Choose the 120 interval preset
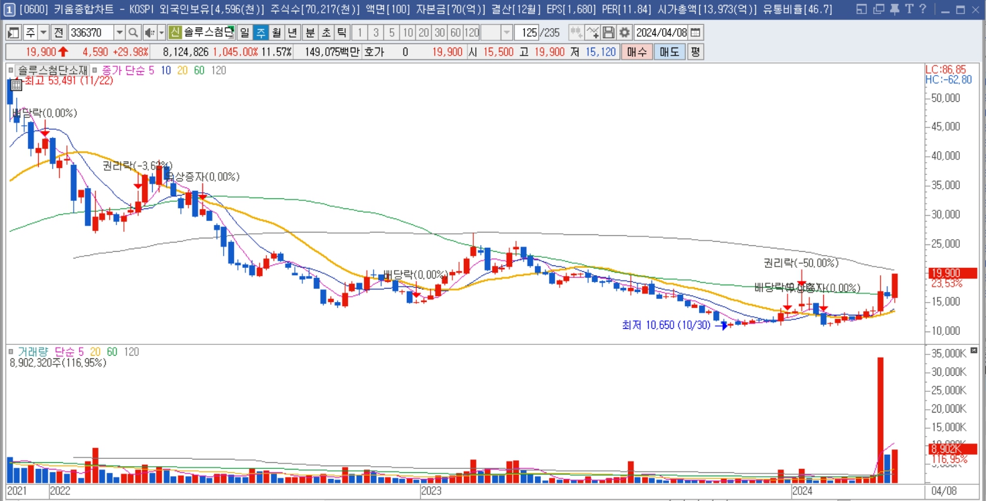 [x=472, y=32]
